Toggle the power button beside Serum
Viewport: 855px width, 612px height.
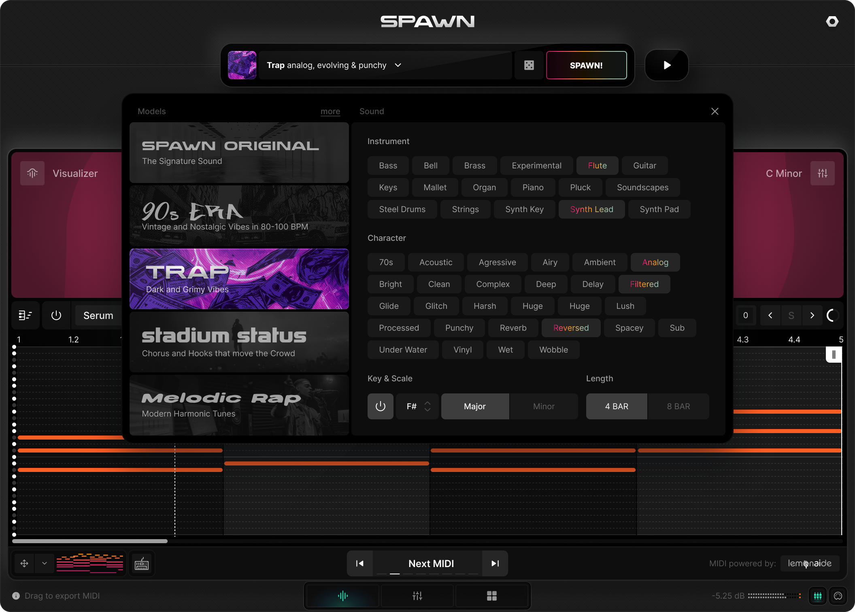tap(56, 315)
